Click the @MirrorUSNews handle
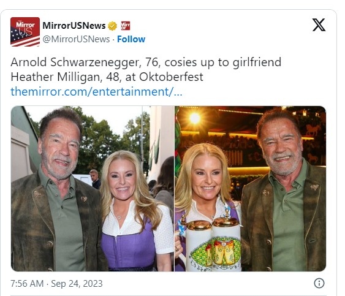Viewport: 345px width, 296px height. pos(76,39)
